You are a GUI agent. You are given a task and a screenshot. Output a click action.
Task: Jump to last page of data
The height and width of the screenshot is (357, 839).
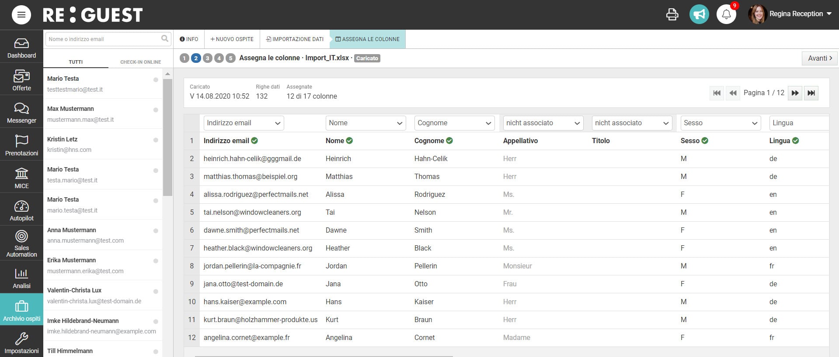click(811, 93)
